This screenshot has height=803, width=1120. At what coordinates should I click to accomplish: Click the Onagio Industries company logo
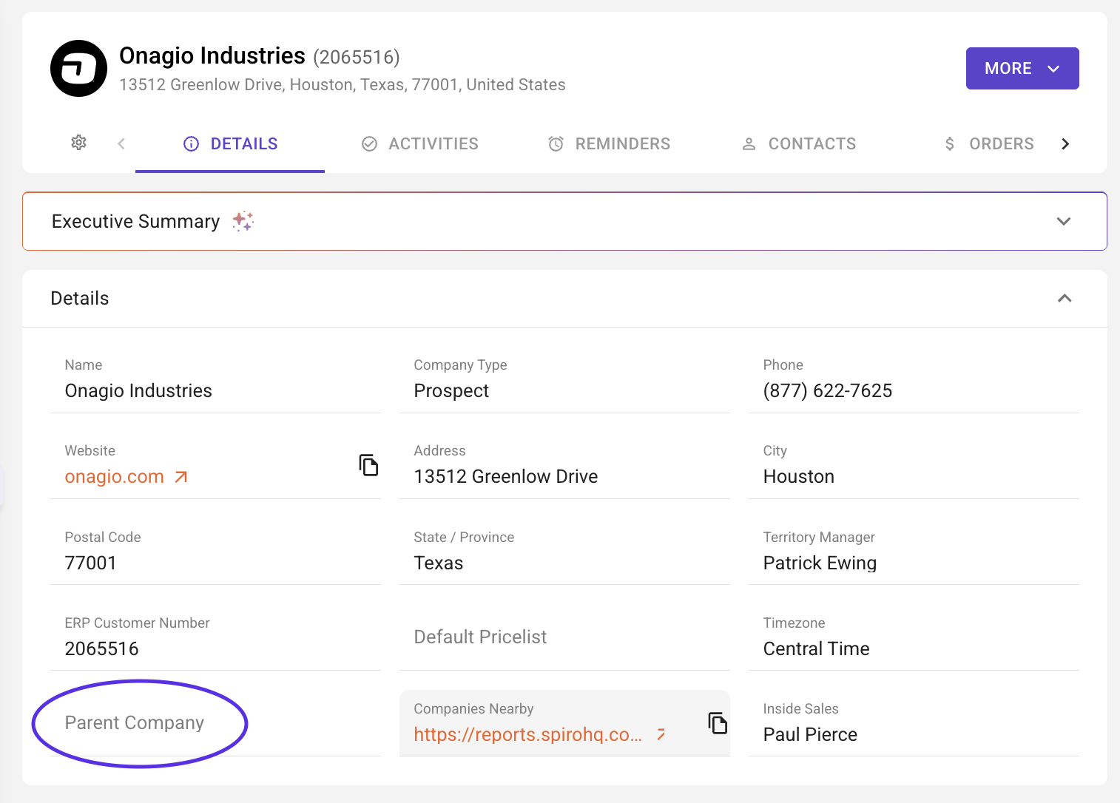[x=78, y=69]
